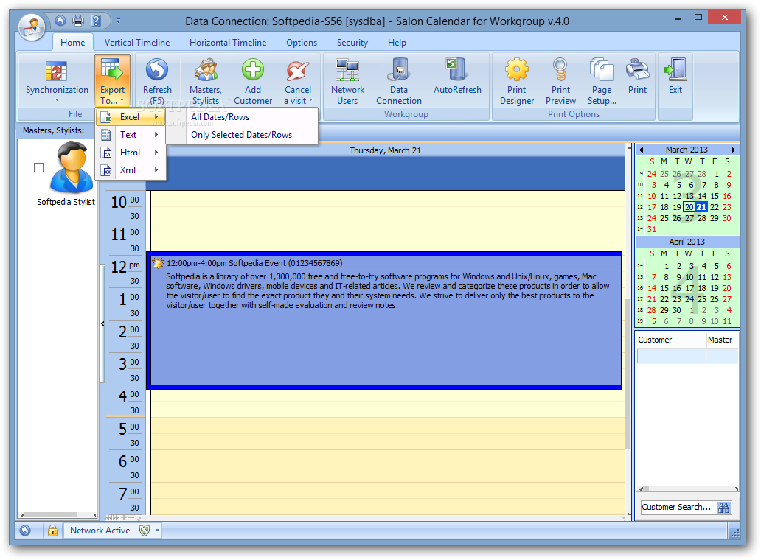Open the Horizontal Timeline tab

tap(228, 43)
